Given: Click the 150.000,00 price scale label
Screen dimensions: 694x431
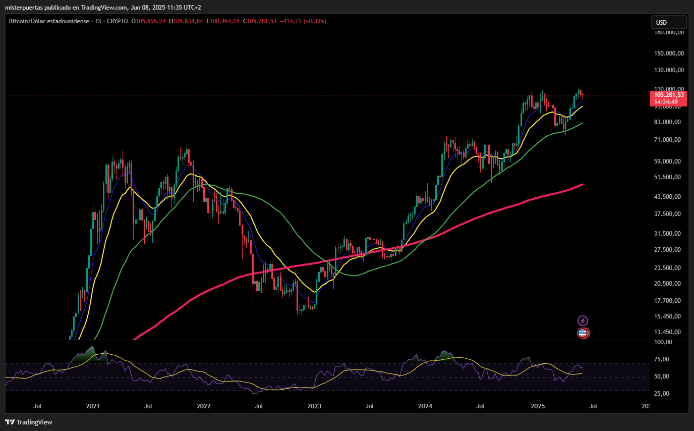Looking at the screenshot, I should (668, 53).
